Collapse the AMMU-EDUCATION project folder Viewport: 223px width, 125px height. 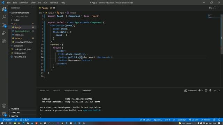(20, 13)
